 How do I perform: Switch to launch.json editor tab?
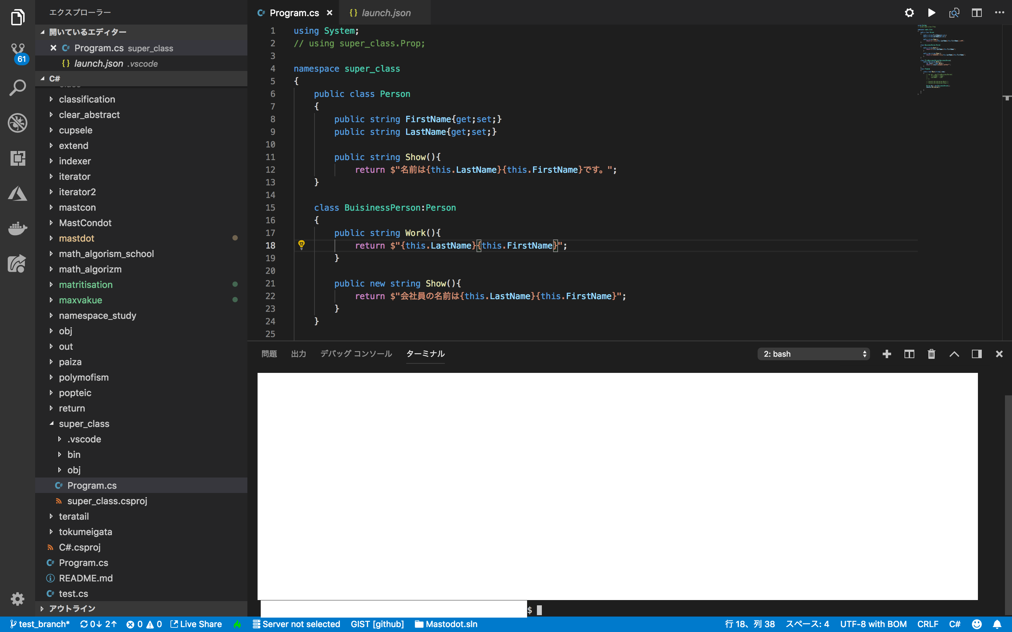pos(385,13)
